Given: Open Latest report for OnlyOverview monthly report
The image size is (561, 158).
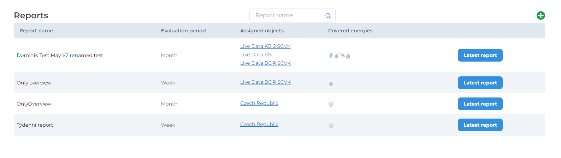Looking at the screenshot, I should coord(480,104).
